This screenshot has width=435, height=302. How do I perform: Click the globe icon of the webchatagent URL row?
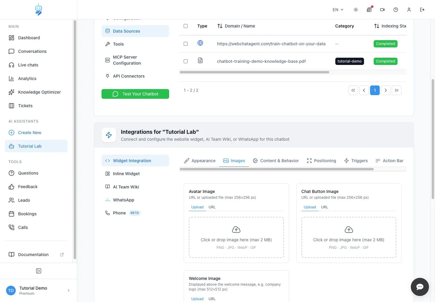200,43
